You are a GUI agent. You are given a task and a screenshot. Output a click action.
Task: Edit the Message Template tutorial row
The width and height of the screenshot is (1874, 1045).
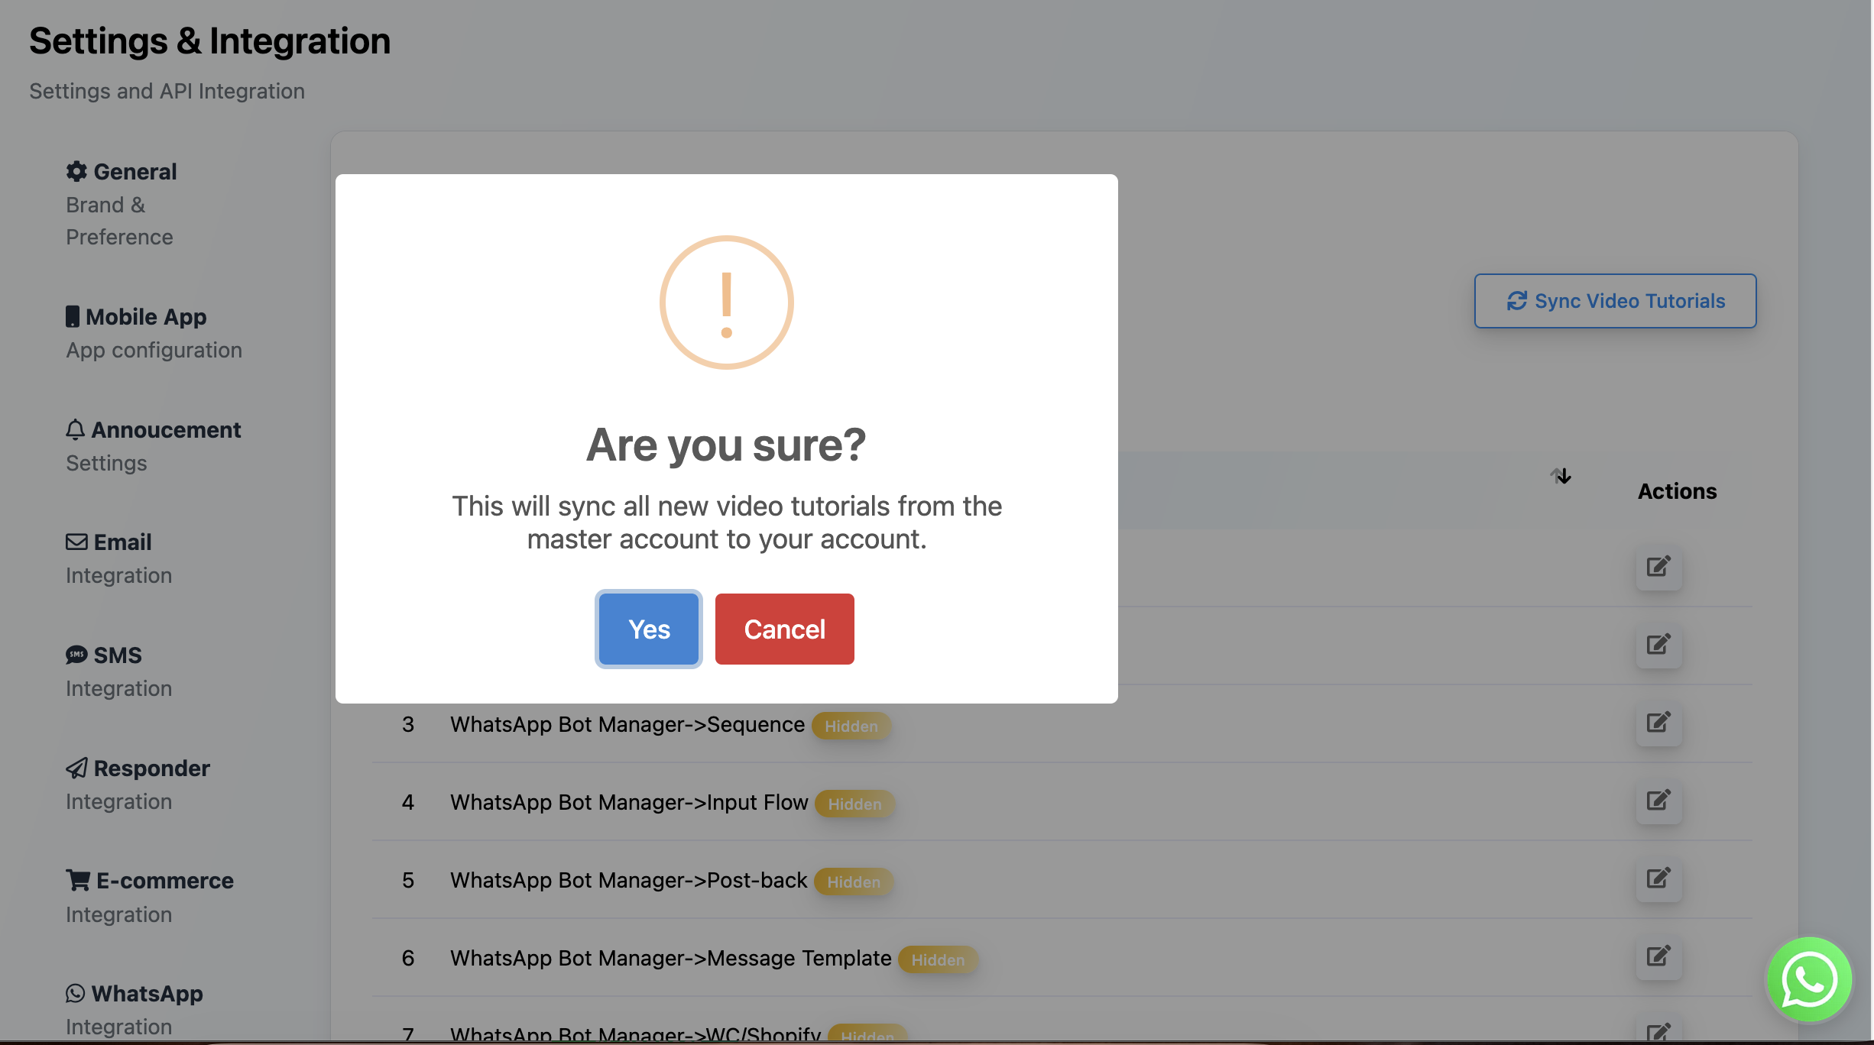1658,956
